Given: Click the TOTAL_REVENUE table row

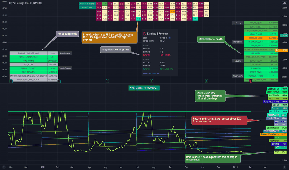Looking at the screenshot, I should [x=34, y=61].
